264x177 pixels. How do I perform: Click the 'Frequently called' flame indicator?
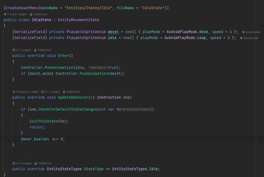click(x=14, y=92)
